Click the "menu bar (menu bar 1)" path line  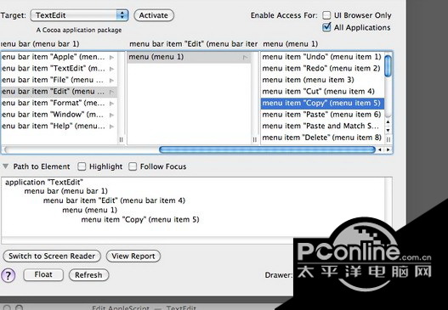coord(66,191)
